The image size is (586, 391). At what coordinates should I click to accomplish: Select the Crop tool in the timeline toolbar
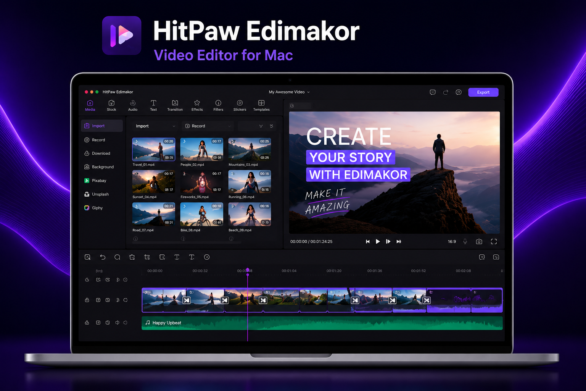pyautogui.click(x=147, y=257)
